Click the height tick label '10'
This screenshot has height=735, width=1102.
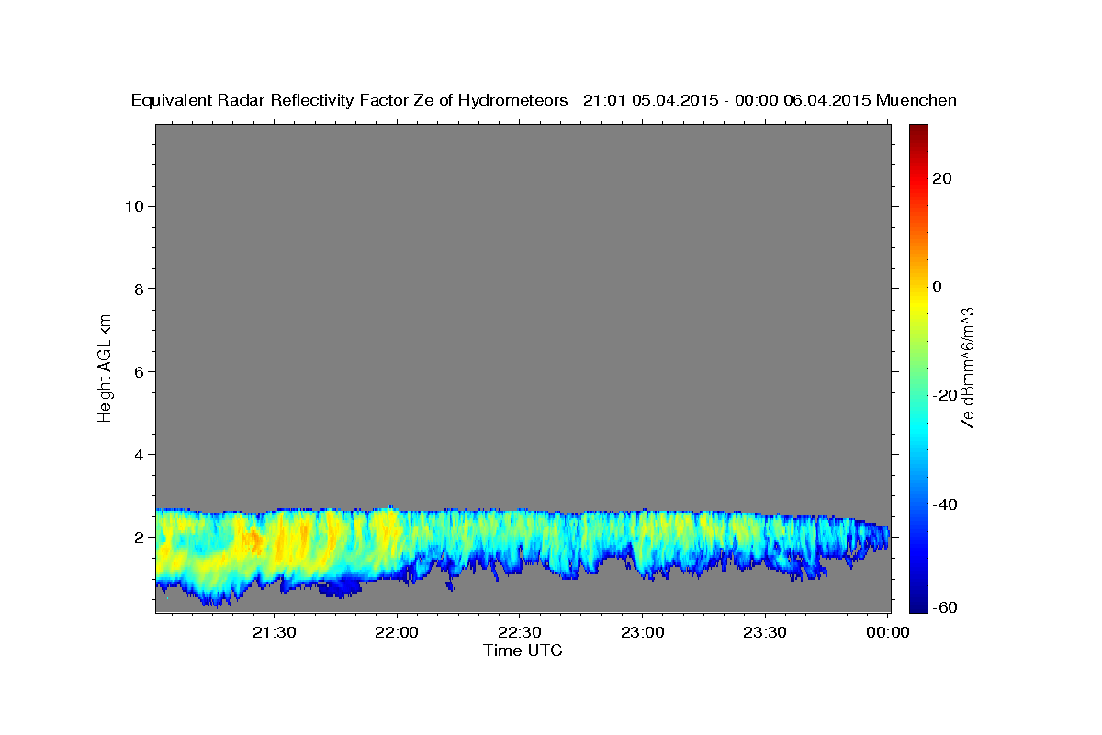134,206
